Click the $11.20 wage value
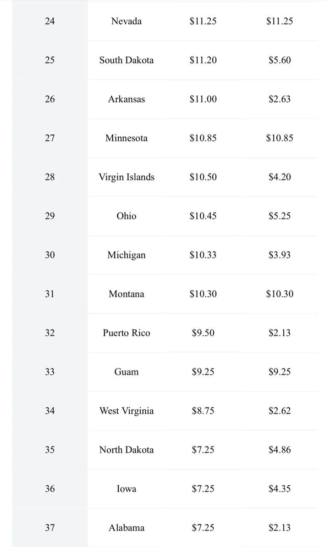Image resolution: width=330 pixels, height=547 pixels. click(203, 60)
